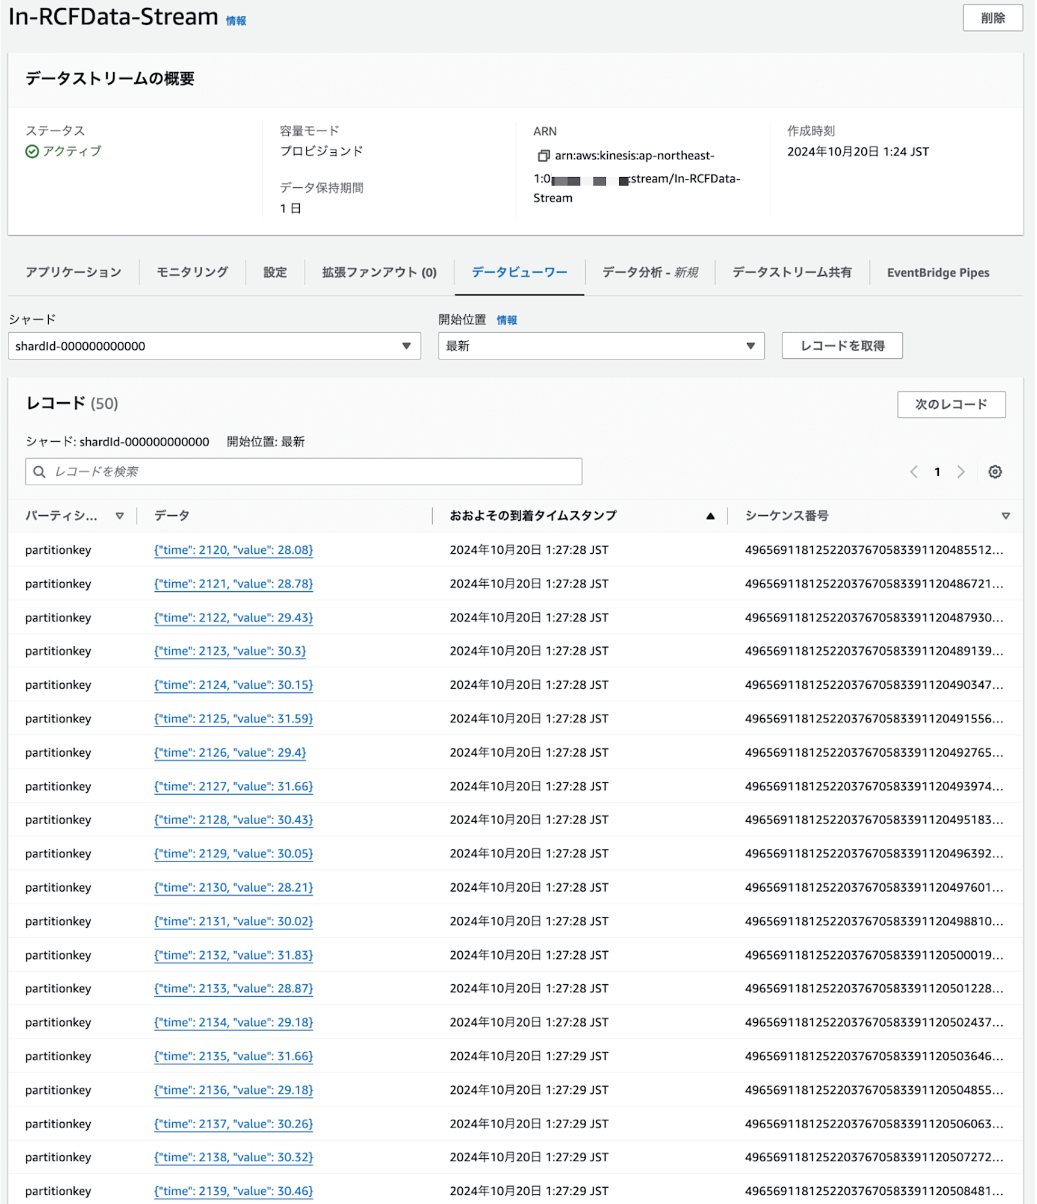Open record data for time 2126
The height and width of the screenshot is (1204, 1037).
click(231, 753)
